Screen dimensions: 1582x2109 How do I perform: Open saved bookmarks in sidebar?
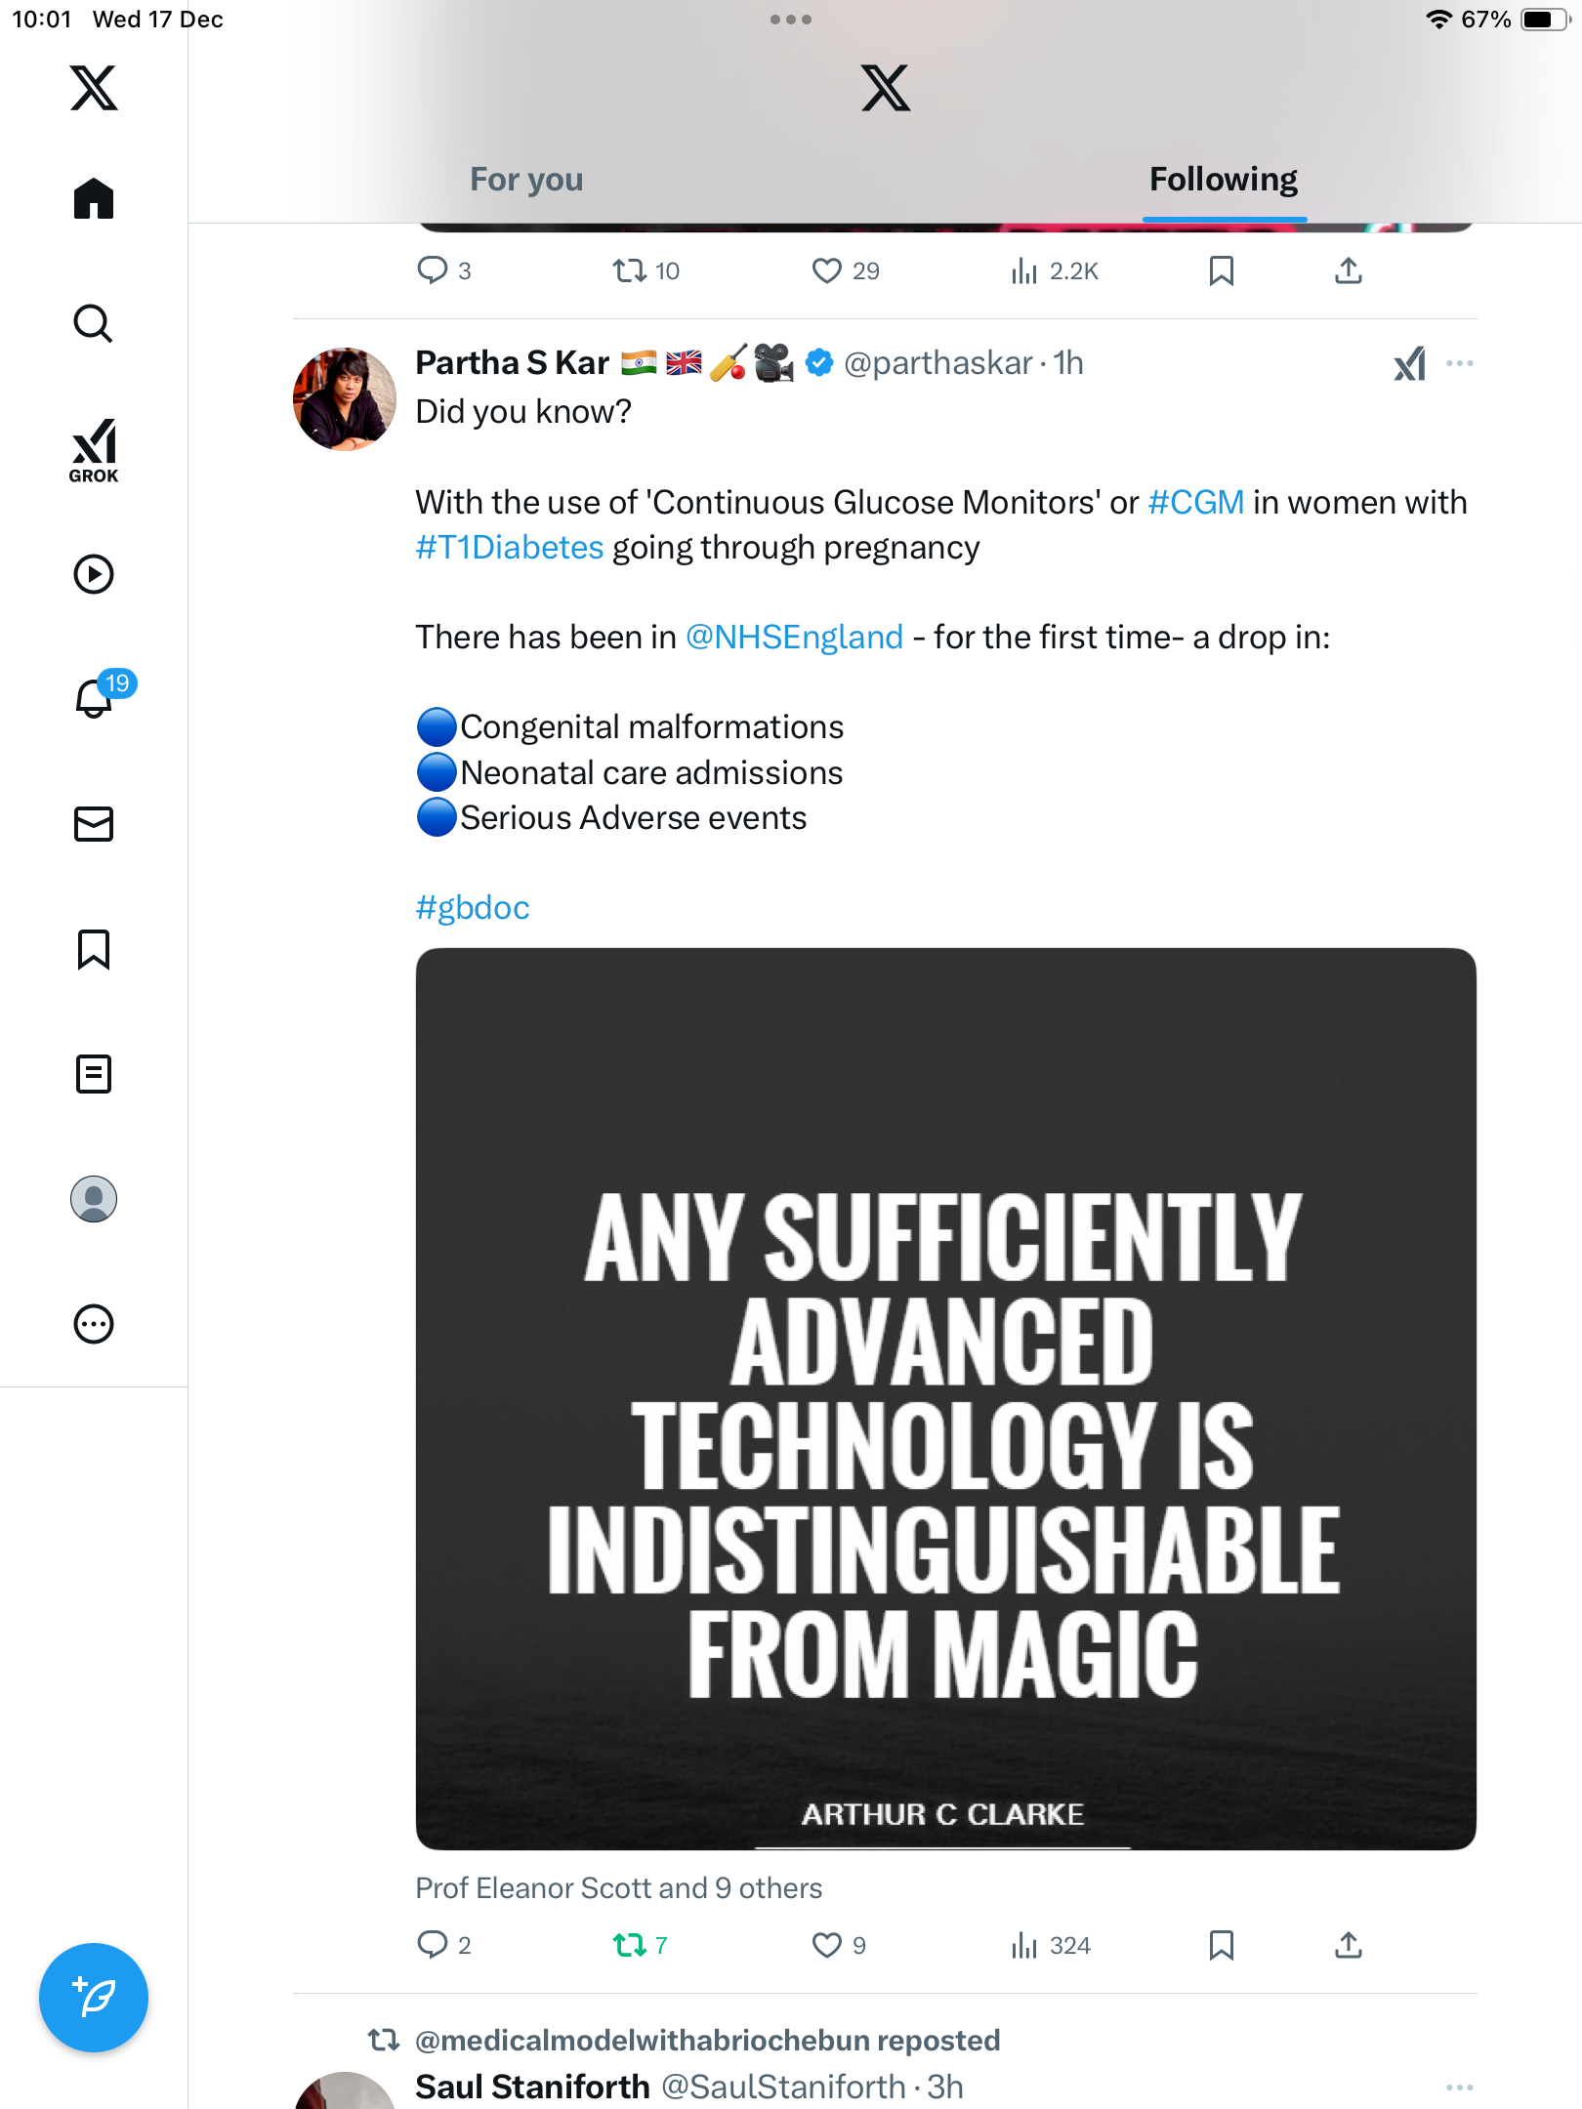pyautogui.click(x=94, y=949)
